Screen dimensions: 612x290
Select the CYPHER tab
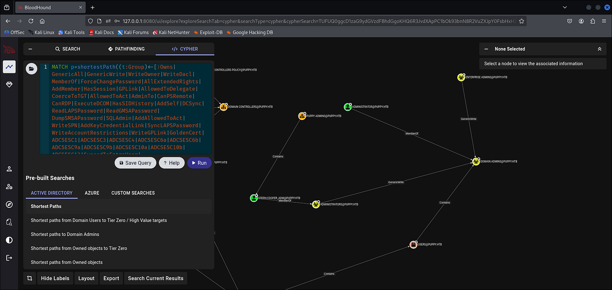(x=185, y=49)
